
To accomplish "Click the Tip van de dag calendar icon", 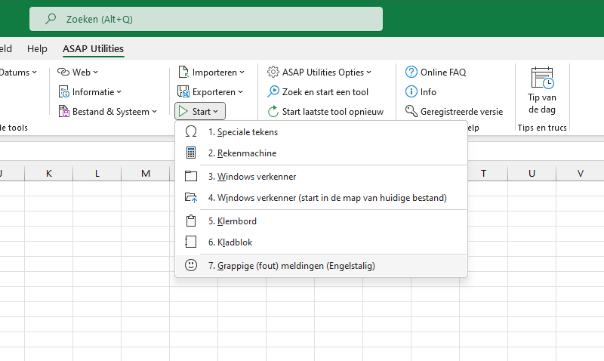I will tap(542, 78).
